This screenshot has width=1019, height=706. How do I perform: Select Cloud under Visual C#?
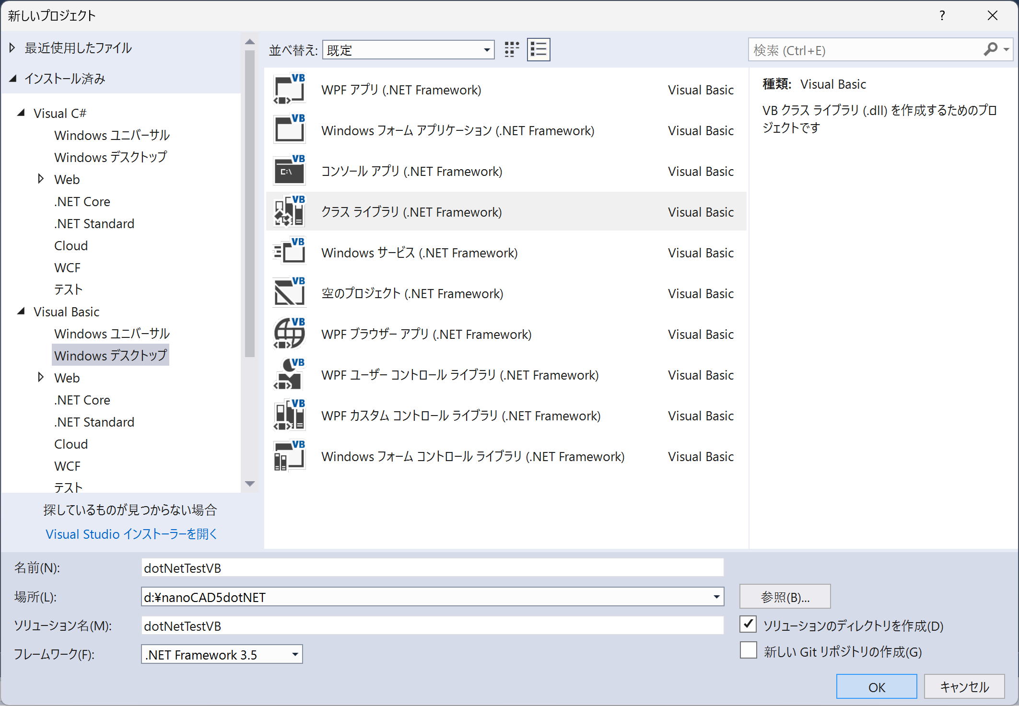coord(71,245)
